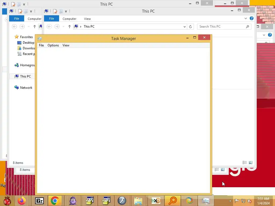Click the Homegroup icon in the sidebar
275x206 pixels.
17,65
